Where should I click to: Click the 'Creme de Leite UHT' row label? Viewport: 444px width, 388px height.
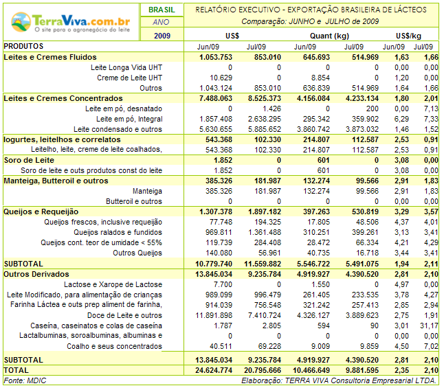130,78
